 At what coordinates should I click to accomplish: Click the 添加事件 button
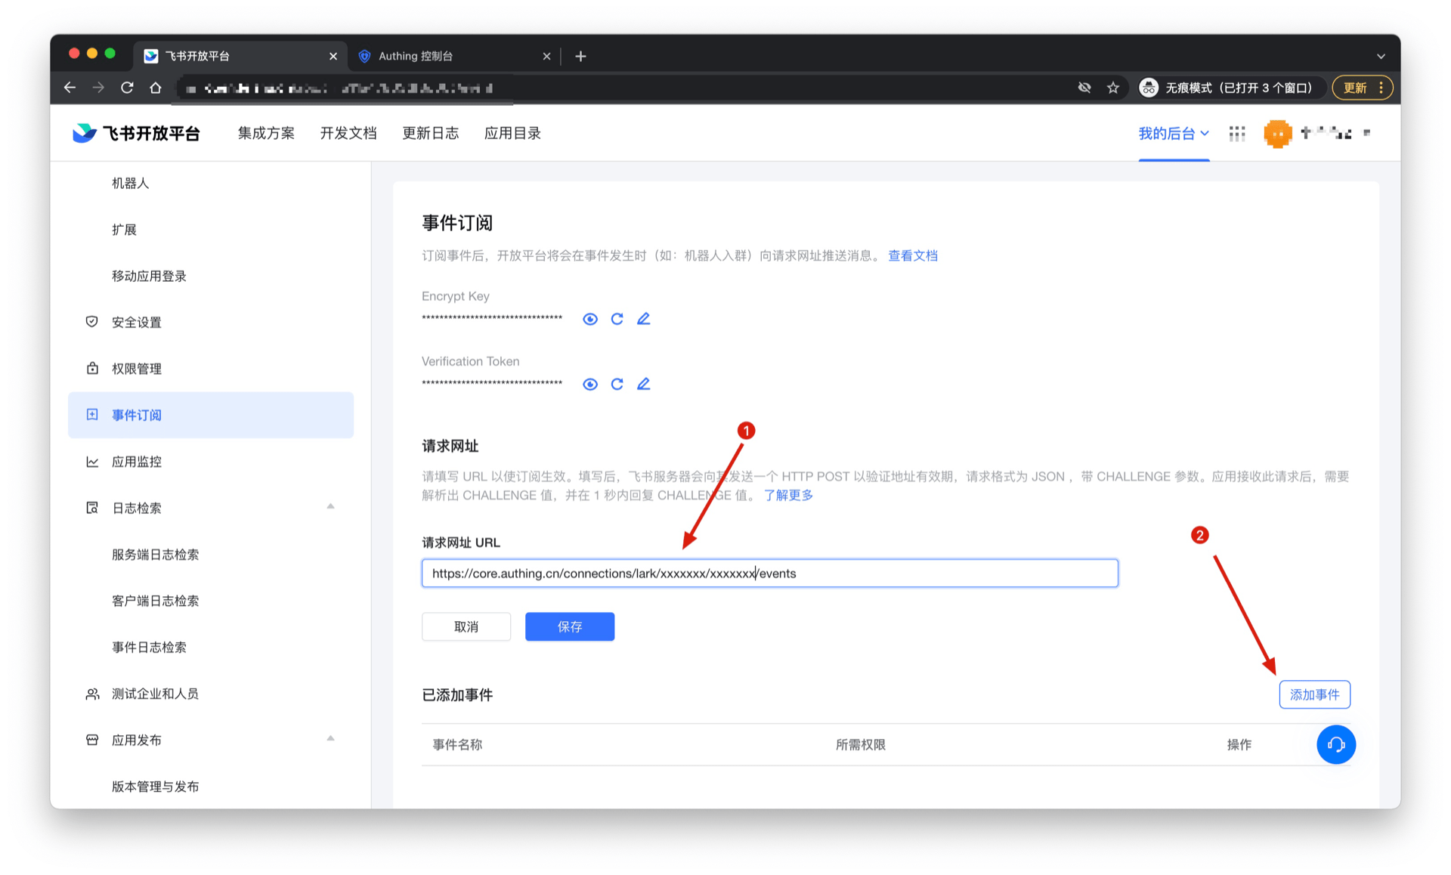1314,694
